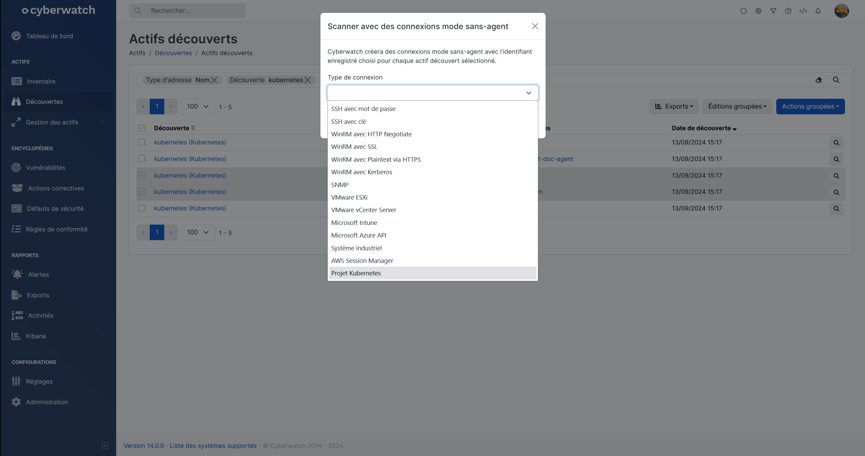
Task: Open the user avatar menu
Action: point(842,11)
